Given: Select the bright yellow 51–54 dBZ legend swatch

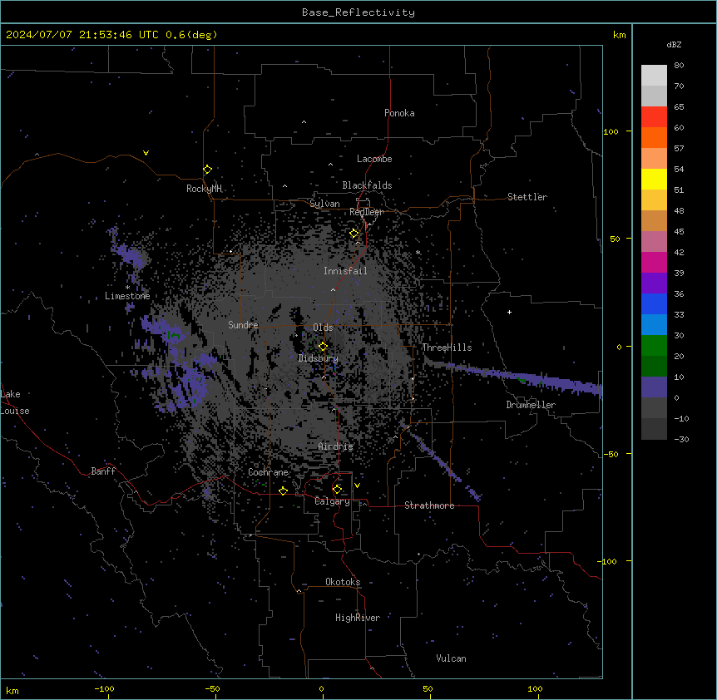Looking at the screenshot, I should [x=654, y=179].
